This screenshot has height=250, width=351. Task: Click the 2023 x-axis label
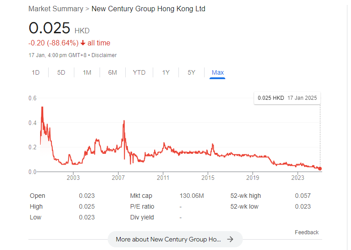[297, 178]
